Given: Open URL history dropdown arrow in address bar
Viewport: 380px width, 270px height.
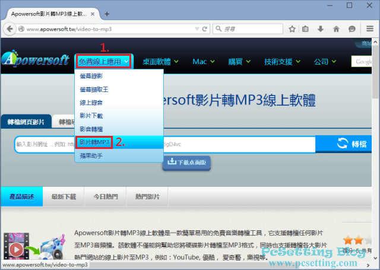Looking at the screenshot, I should 197,29.
